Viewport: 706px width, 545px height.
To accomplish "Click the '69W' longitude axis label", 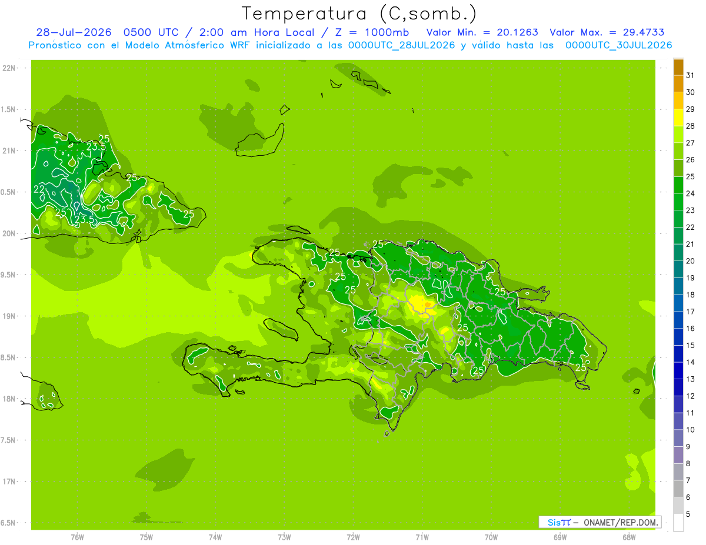I will 560,537.
